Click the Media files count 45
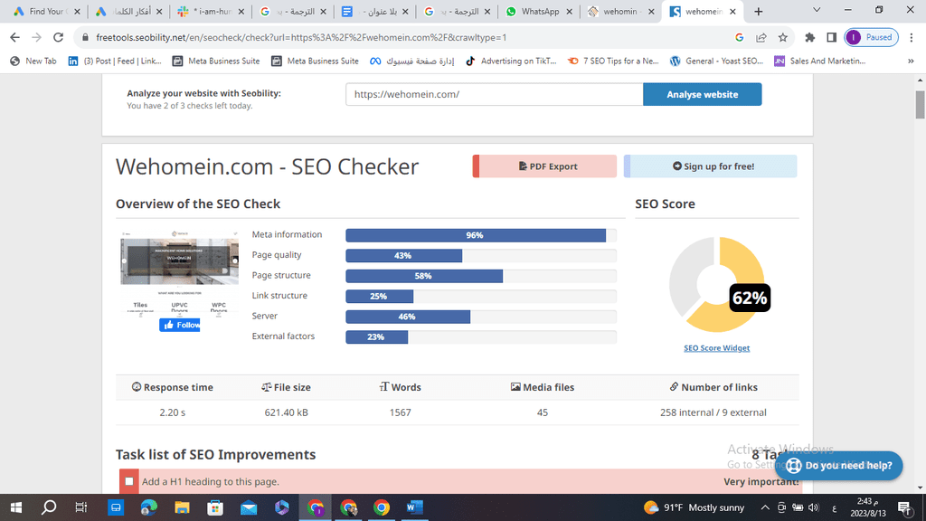Screen dimensions: 926x521 543,412
